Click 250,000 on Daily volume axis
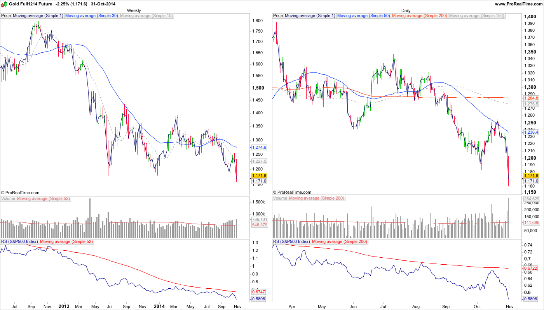This screenshot has height=310, width=544. (532, 203)
